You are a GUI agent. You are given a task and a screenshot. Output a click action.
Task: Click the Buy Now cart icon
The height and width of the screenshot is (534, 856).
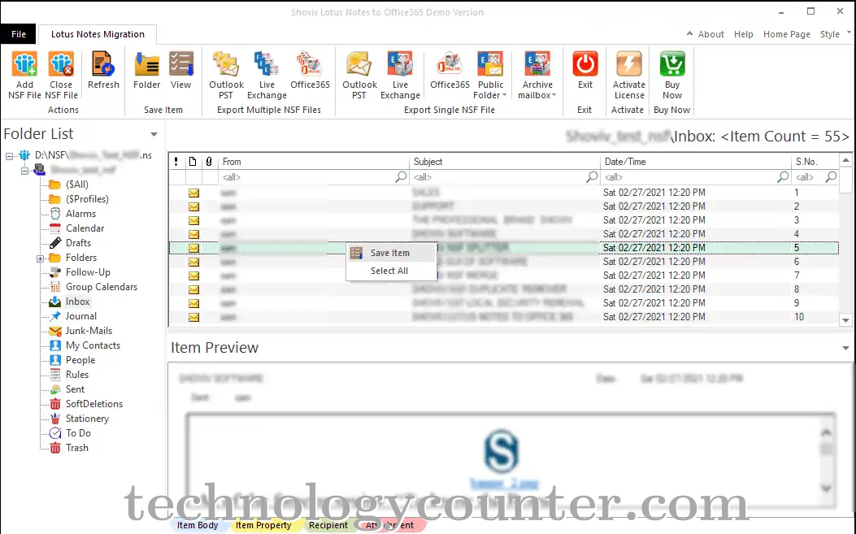pos(672,64)
